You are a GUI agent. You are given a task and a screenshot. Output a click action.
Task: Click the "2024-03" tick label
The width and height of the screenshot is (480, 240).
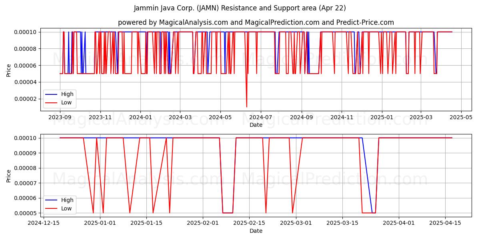pyautogui.click(x=180, y=117)
